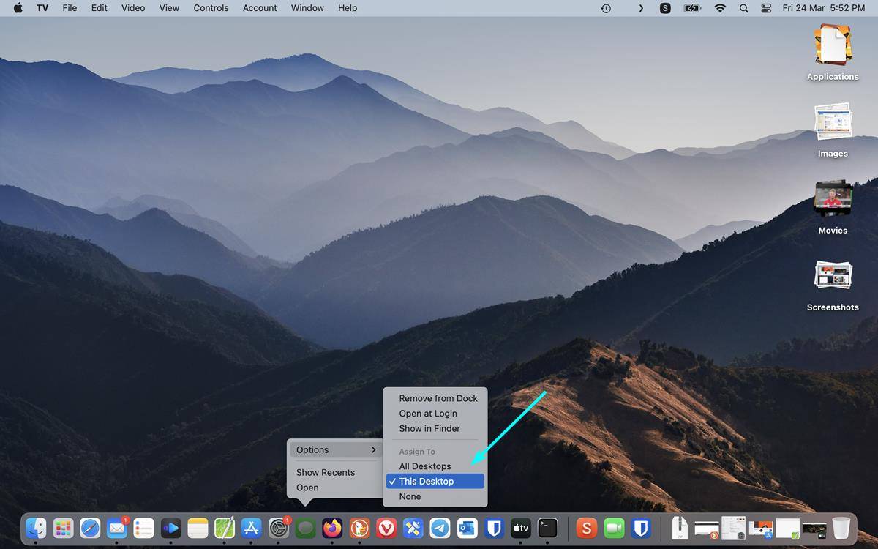Open Mail from the Dock
The width and height of the screenshot is (878, 549).
pos(117,528)
